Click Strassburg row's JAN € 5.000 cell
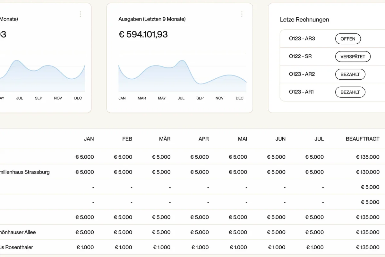This screenshot has width=385, height=257. click(85, 172)
